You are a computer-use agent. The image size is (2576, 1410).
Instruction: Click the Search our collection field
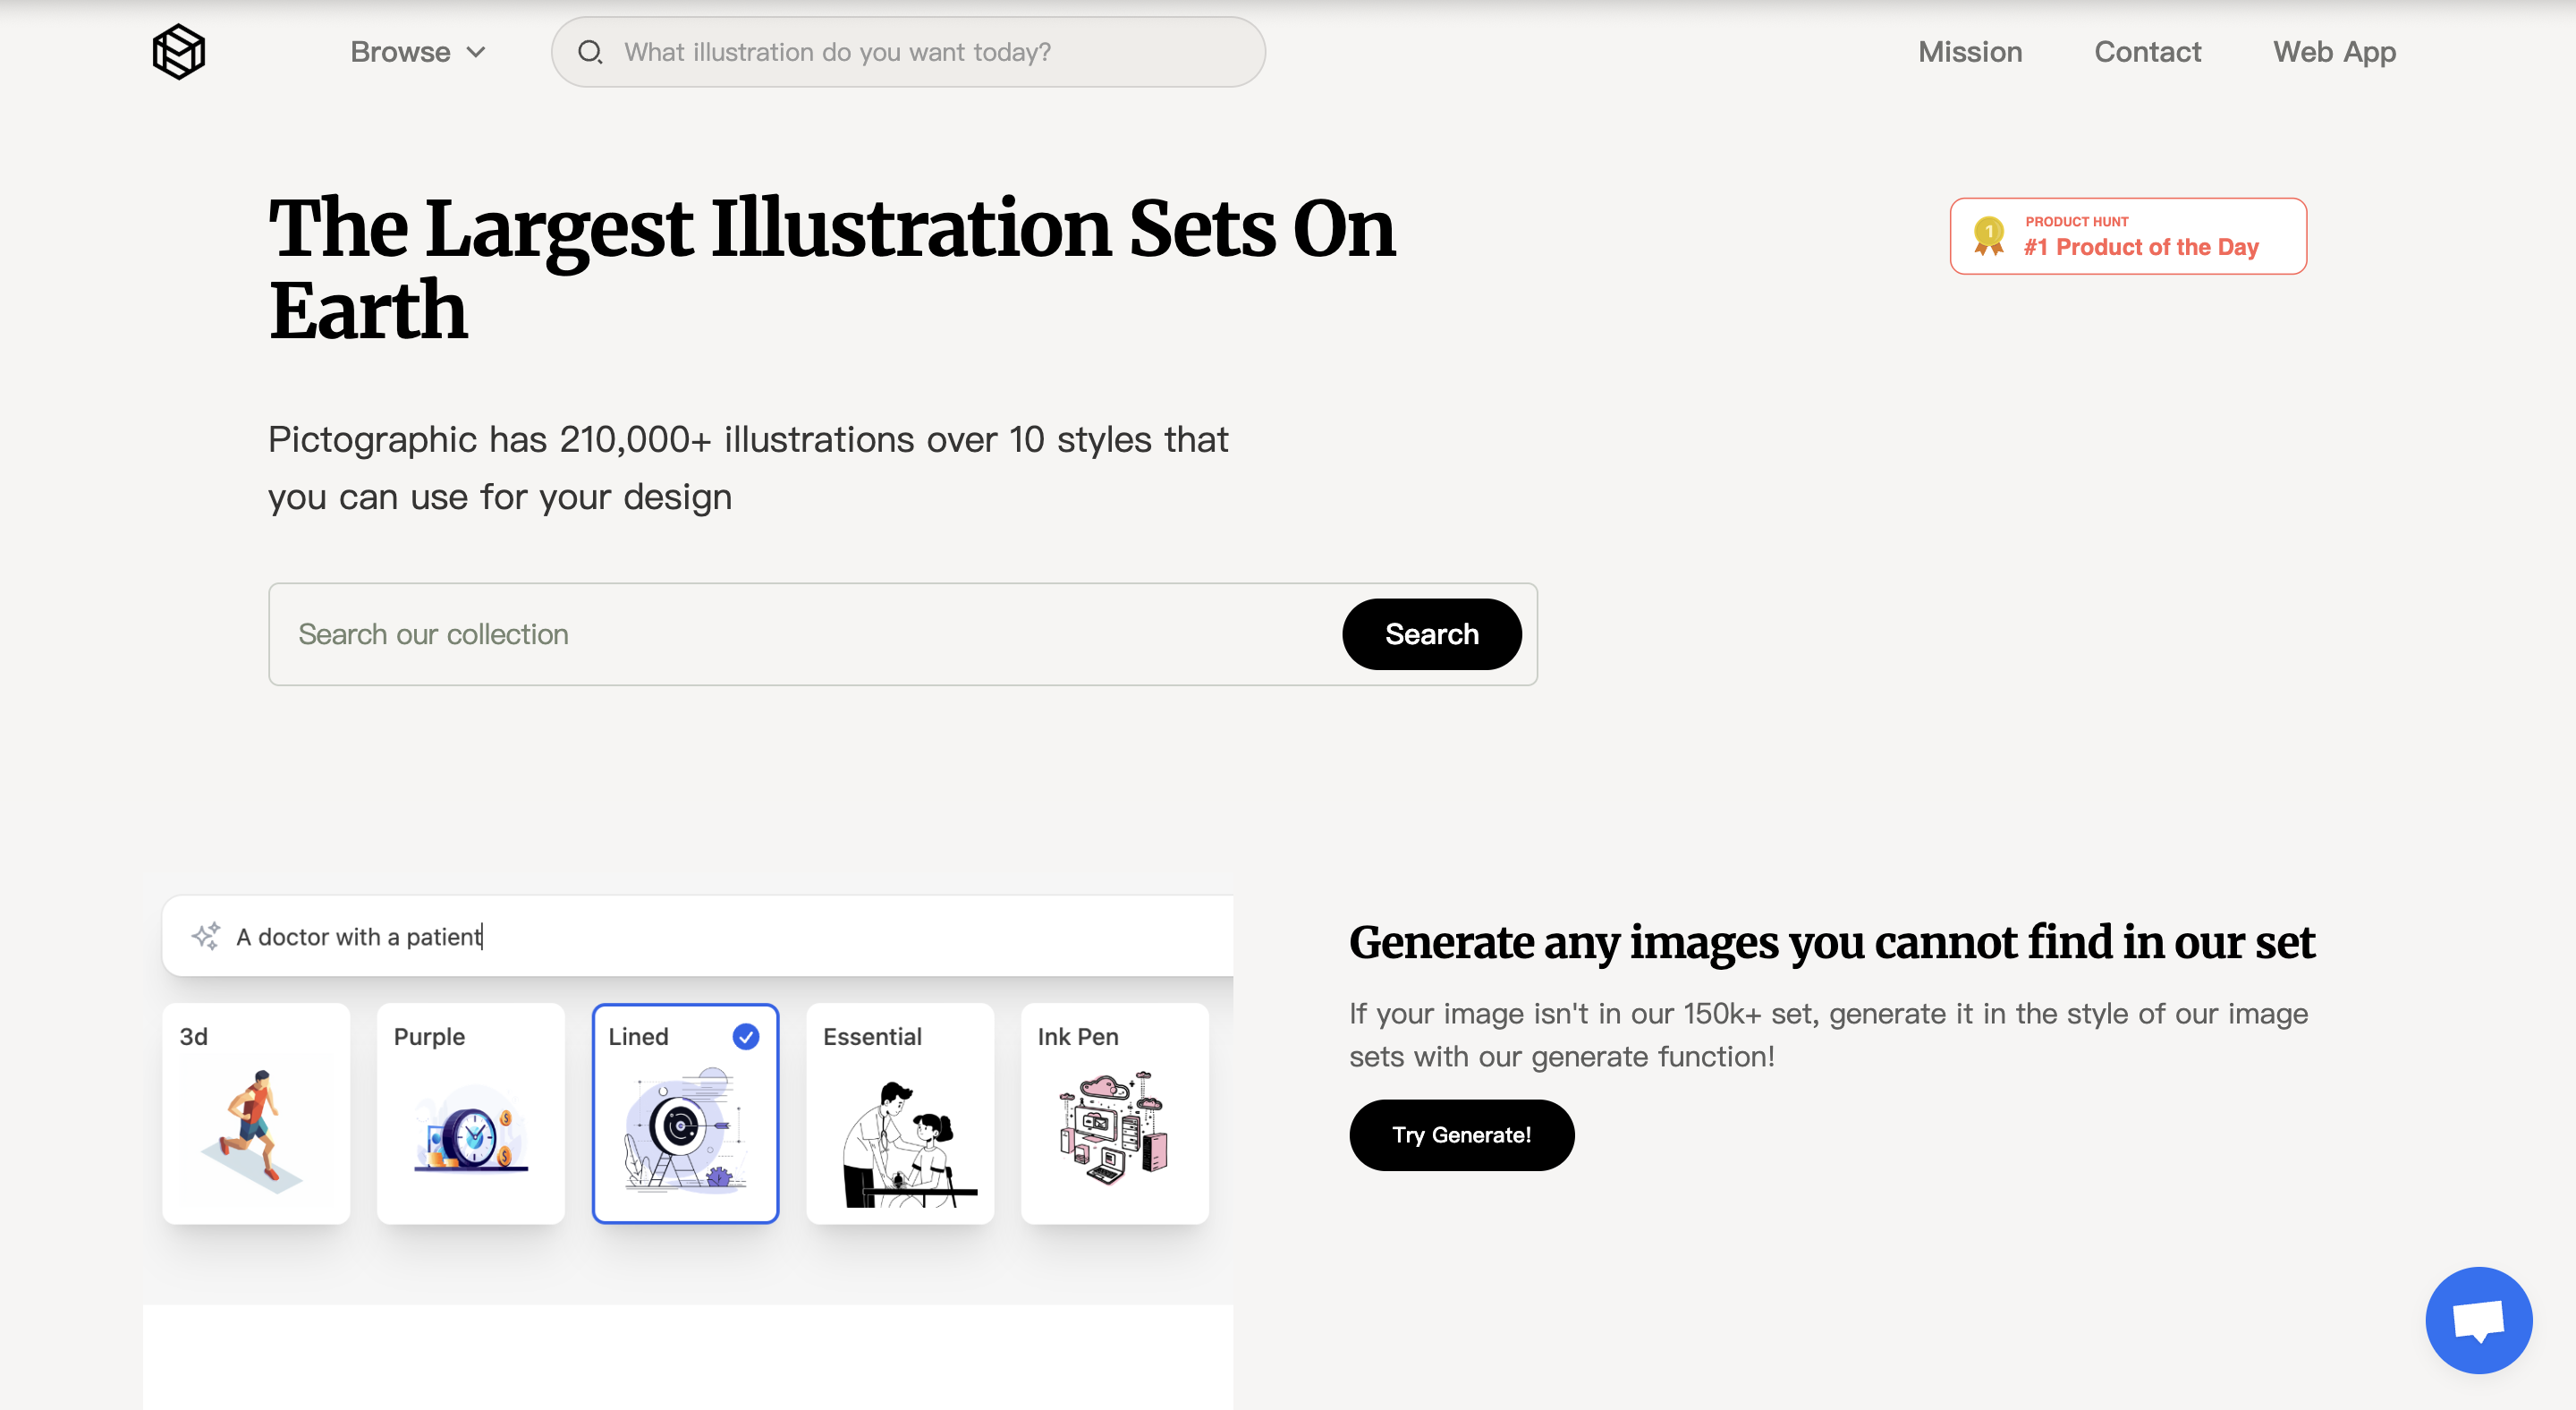coord(800,634)
